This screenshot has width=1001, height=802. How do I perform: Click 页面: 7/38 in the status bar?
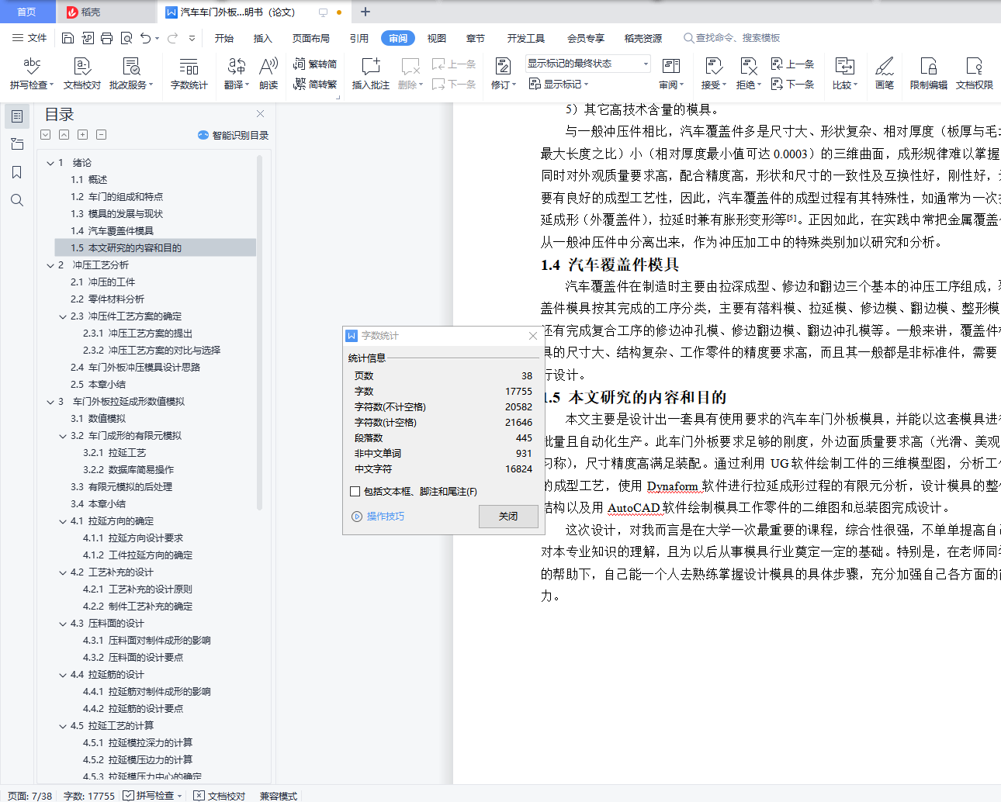[30, 796]
